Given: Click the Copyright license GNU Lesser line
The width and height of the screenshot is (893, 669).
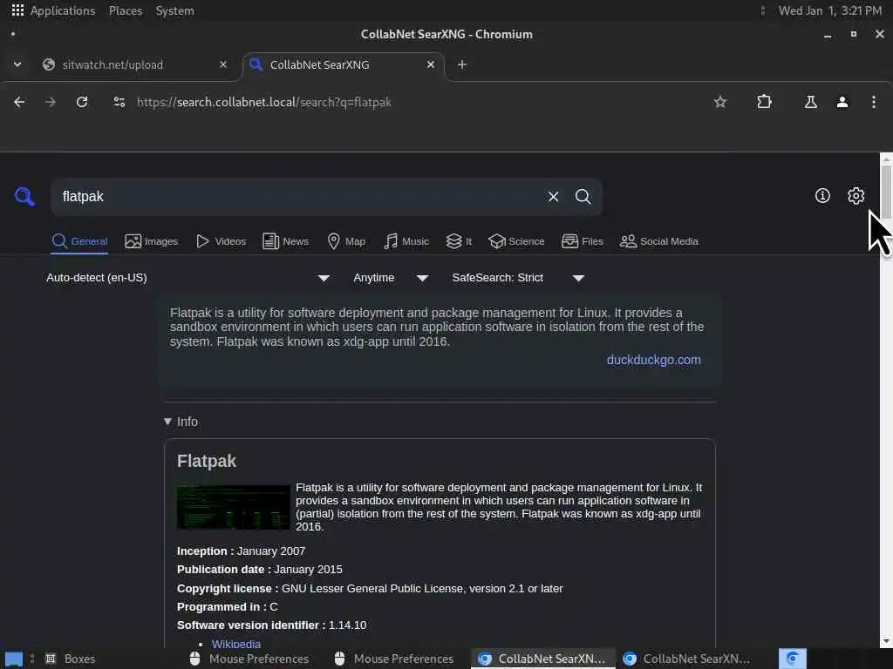Looking at the screenshot, I should [370, 588].
